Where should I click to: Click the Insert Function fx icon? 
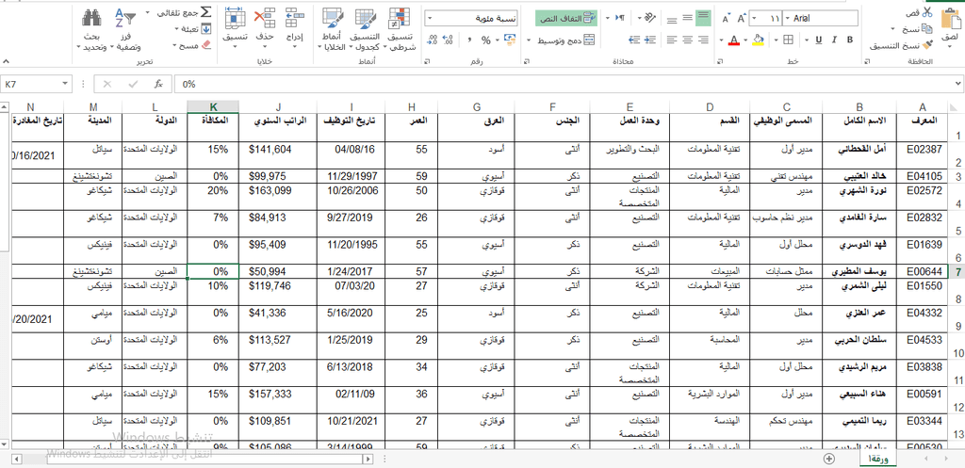coord(158,84)
